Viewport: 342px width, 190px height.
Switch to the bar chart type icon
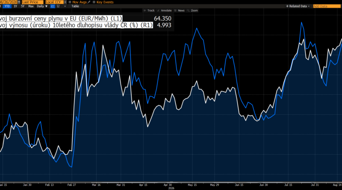[58, 6]
